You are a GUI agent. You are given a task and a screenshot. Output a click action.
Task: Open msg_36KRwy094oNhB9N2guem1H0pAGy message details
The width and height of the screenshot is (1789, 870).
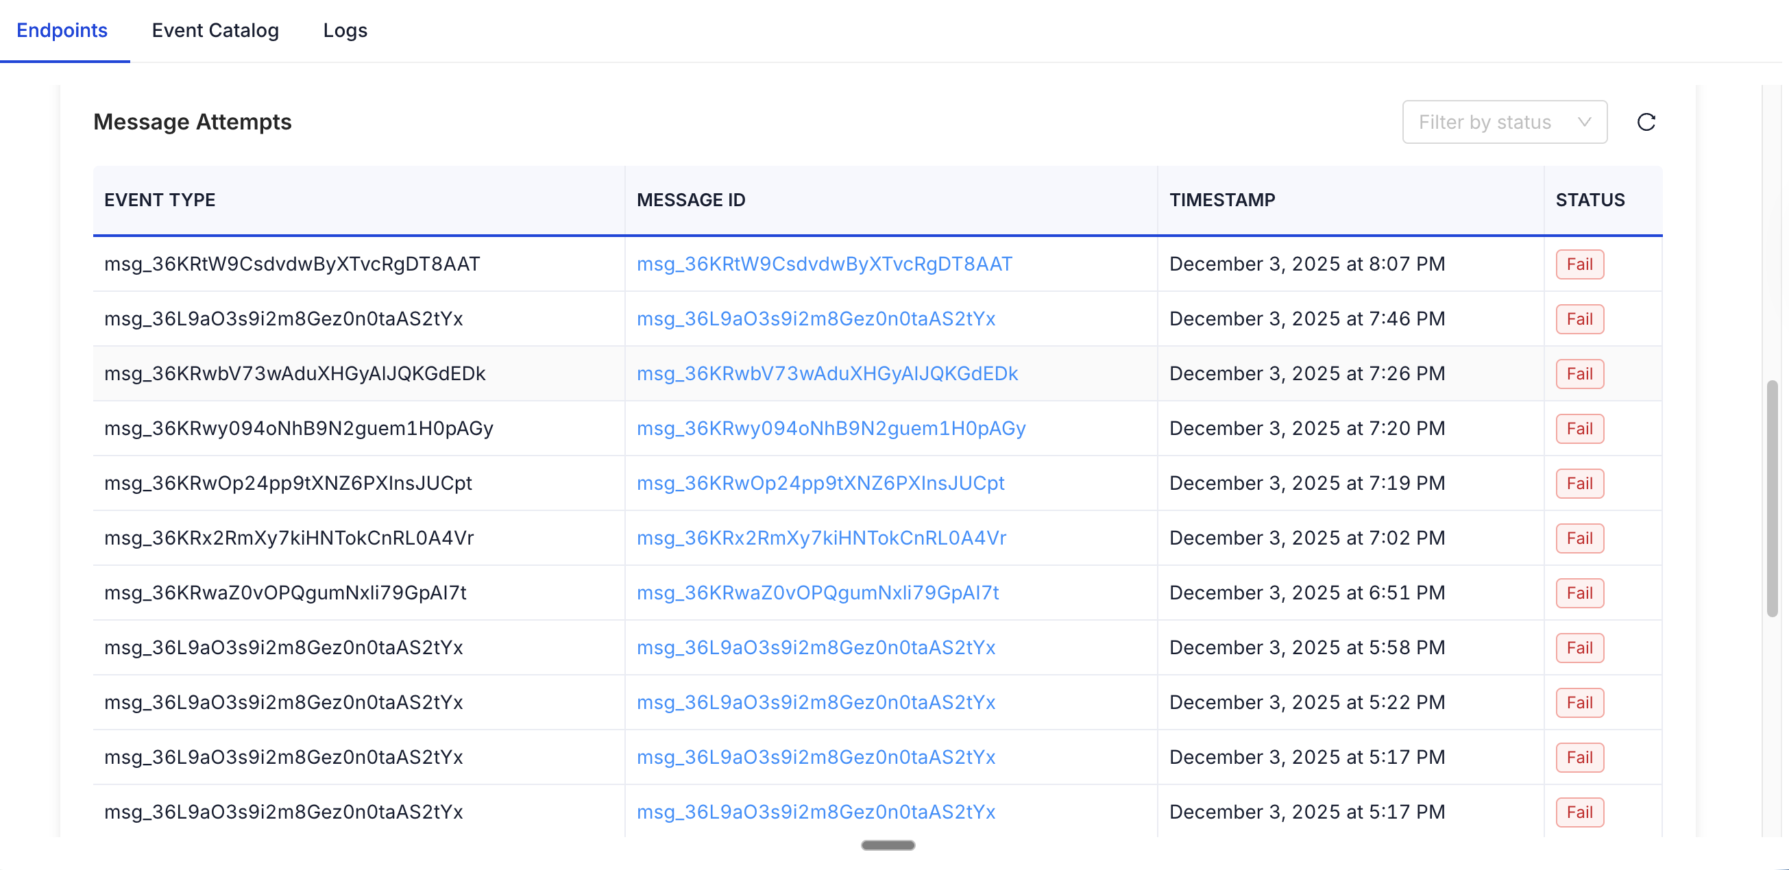pos(831,428)
